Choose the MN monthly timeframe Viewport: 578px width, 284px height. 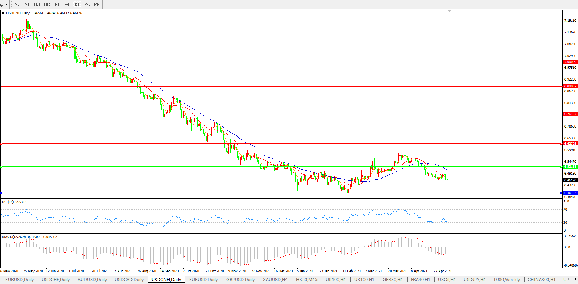coord(97,5)
